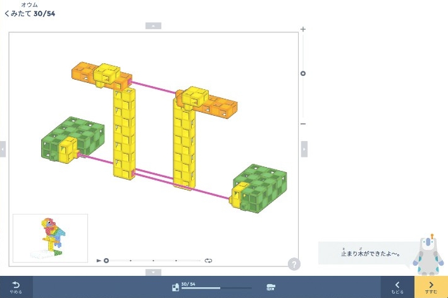This screenshot has width=448, height=298.
Task: Go to next step with すすむ
Action: [431, 287]
